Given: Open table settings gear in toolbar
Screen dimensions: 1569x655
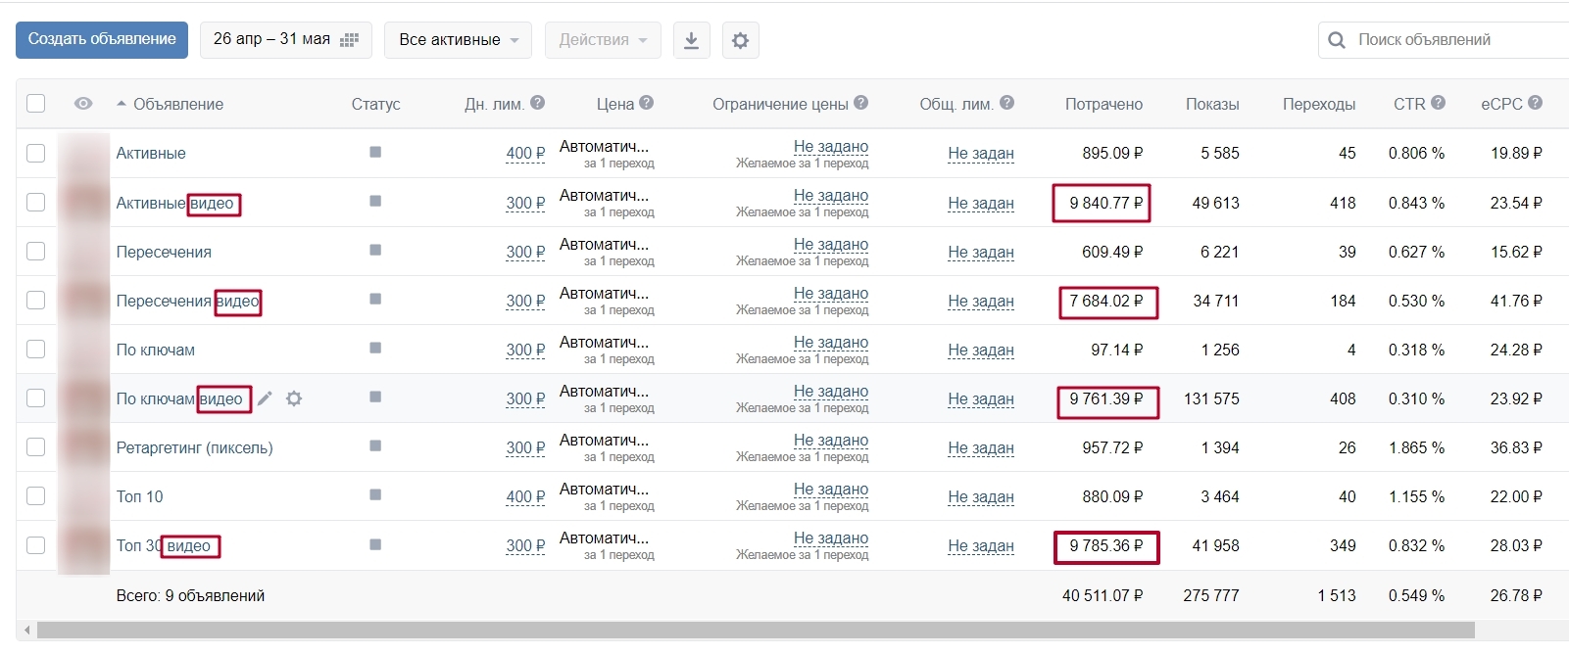Looking at the screenshot, I should [x=740, y=40].
